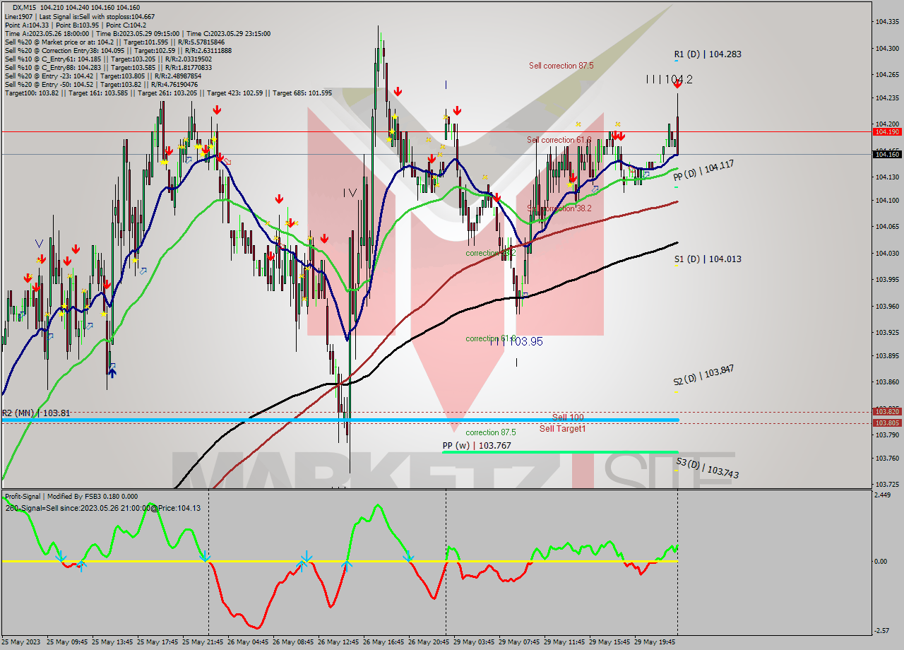Click the 103.960 price axis value
The width and height of the screenshot is (904, 650).
[x=886, y=306]
